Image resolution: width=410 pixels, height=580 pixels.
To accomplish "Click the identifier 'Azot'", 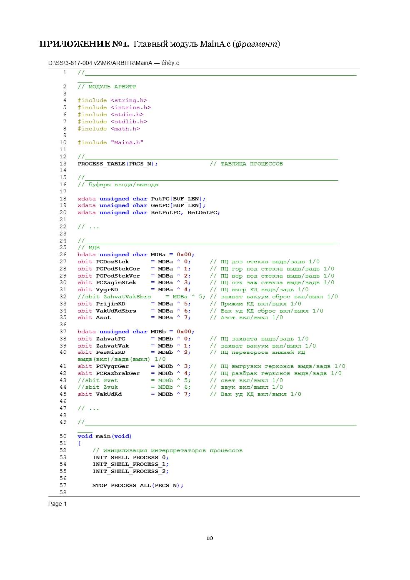I will point(103,317).
